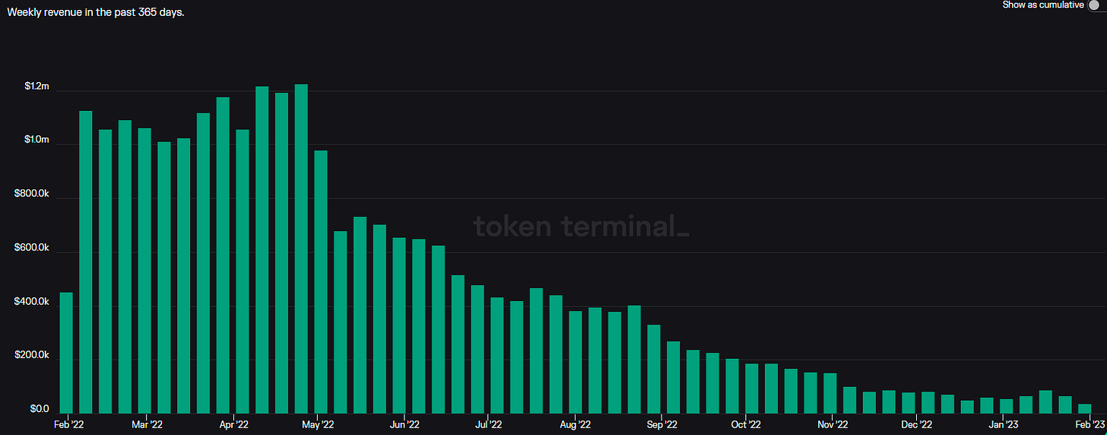Select the last, shortest bar before Feb '23
Viewport: 1107px width, 435px height.
[1085, 408]
